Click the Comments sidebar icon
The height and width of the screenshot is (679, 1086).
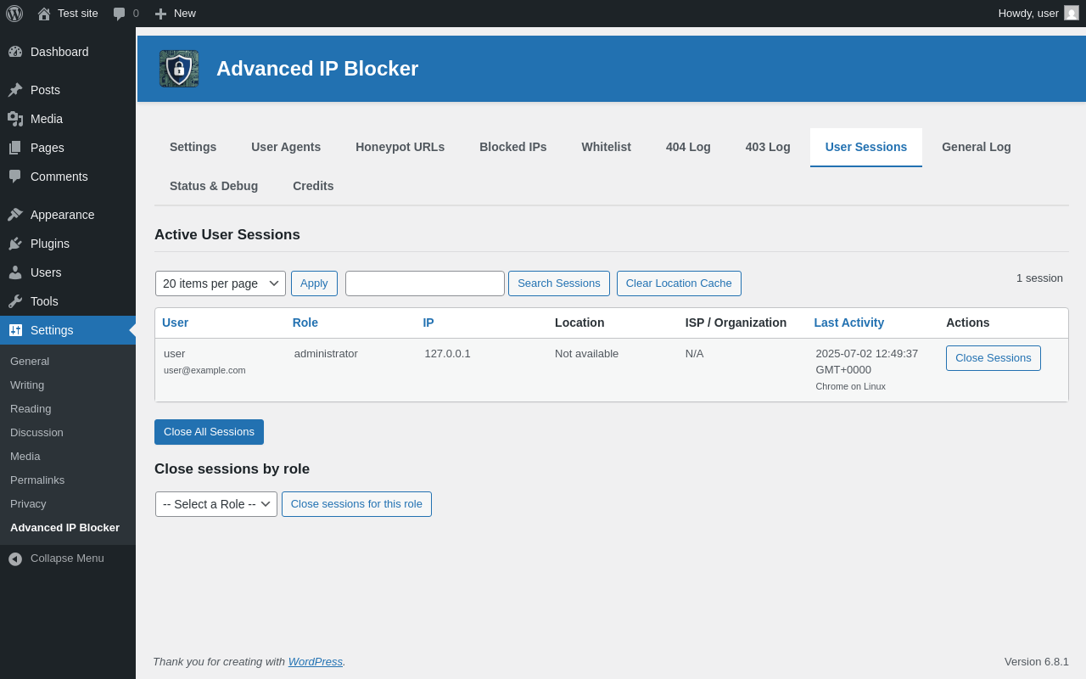click(15, 177)
